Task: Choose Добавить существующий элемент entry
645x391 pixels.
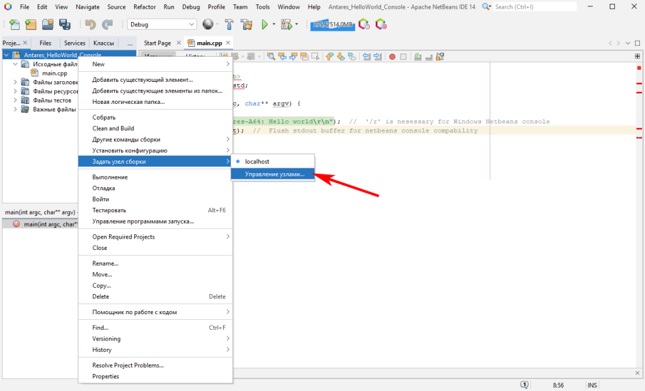Action: [x=155, y=80]
